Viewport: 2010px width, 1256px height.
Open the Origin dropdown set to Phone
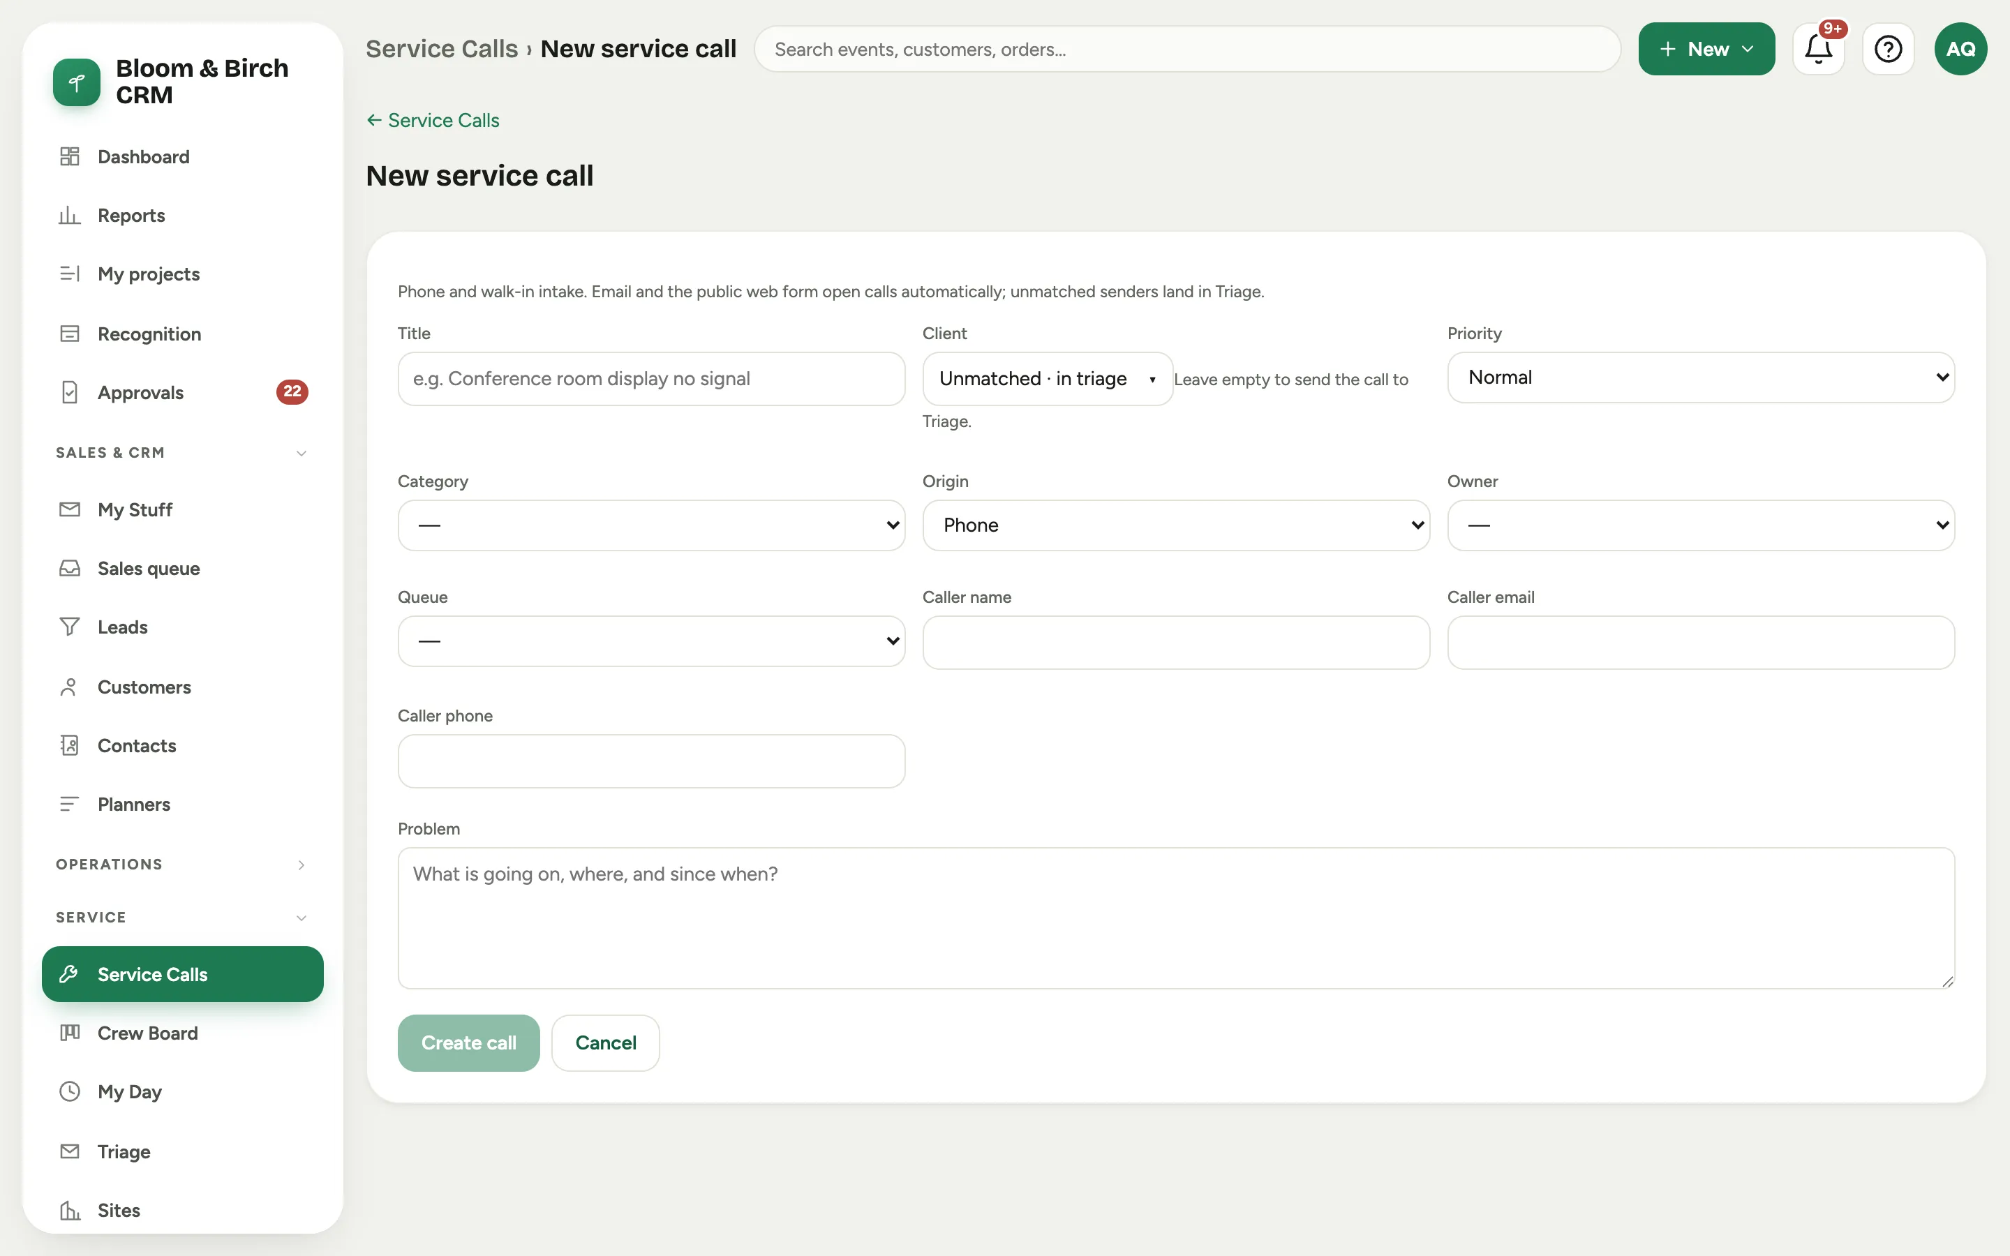pos(1176,525)
